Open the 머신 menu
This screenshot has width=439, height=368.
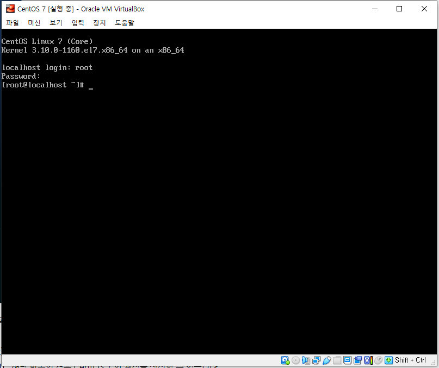click(x=34, y=23)
